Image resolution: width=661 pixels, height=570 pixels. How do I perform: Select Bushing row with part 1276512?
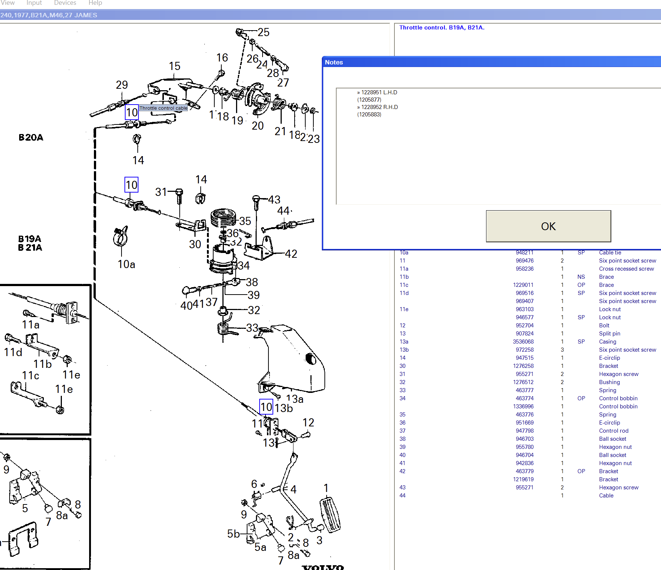pos(528,382)
